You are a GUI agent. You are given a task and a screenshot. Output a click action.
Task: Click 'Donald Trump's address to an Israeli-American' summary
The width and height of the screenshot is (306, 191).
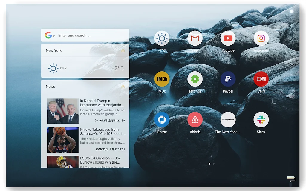point(102,112)
